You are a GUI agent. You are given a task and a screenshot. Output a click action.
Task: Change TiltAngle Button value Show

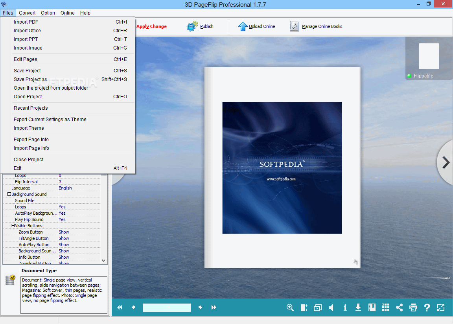(x=64, y=239)
